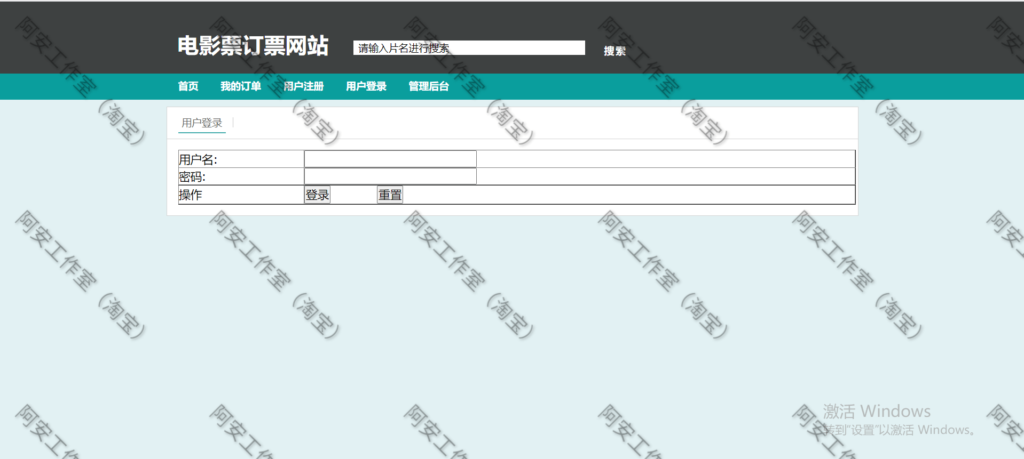Image resolution: width=1024 pixels, height=459 pixels.
Task: Open 用户注册 registration page
Action: 303,86
